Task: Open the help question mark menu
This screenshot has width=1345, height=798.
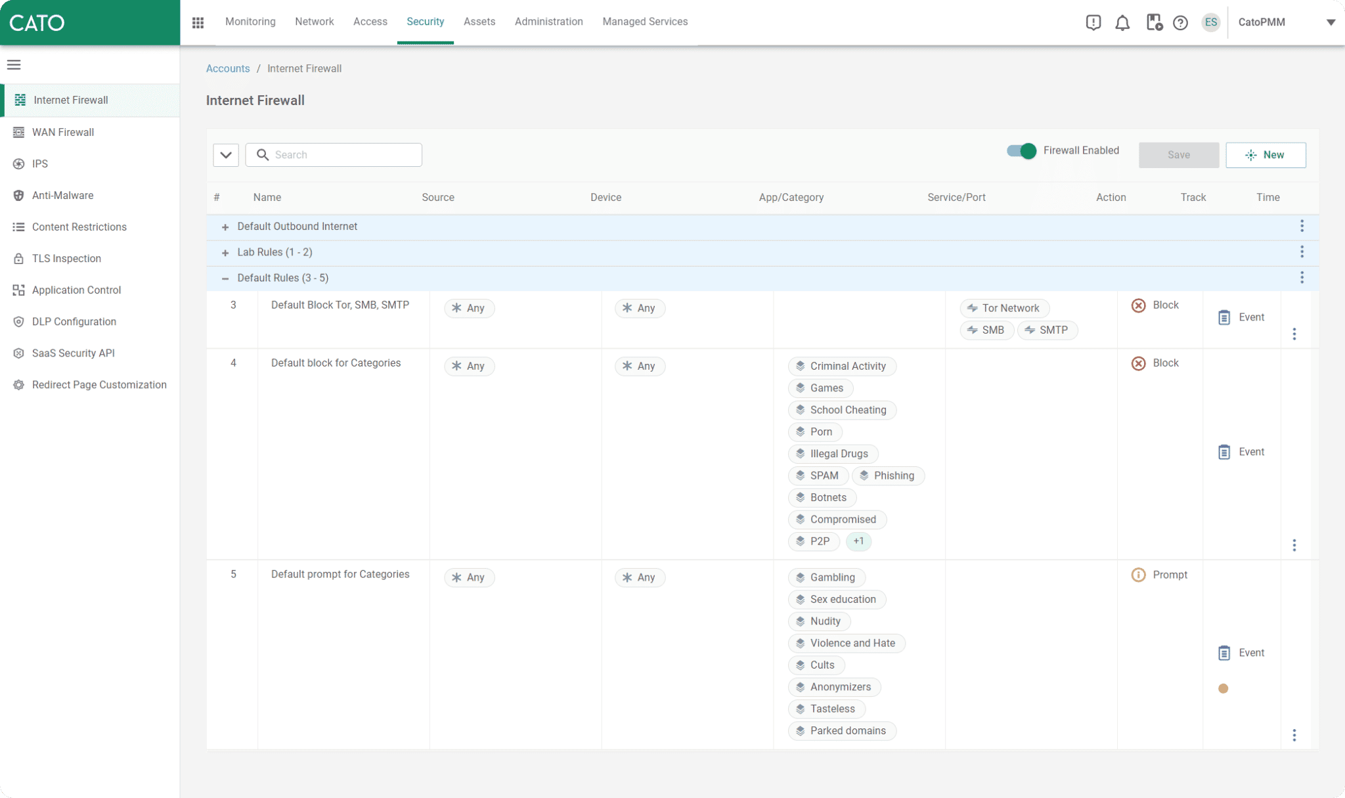Action: [x=1180, y=22]
